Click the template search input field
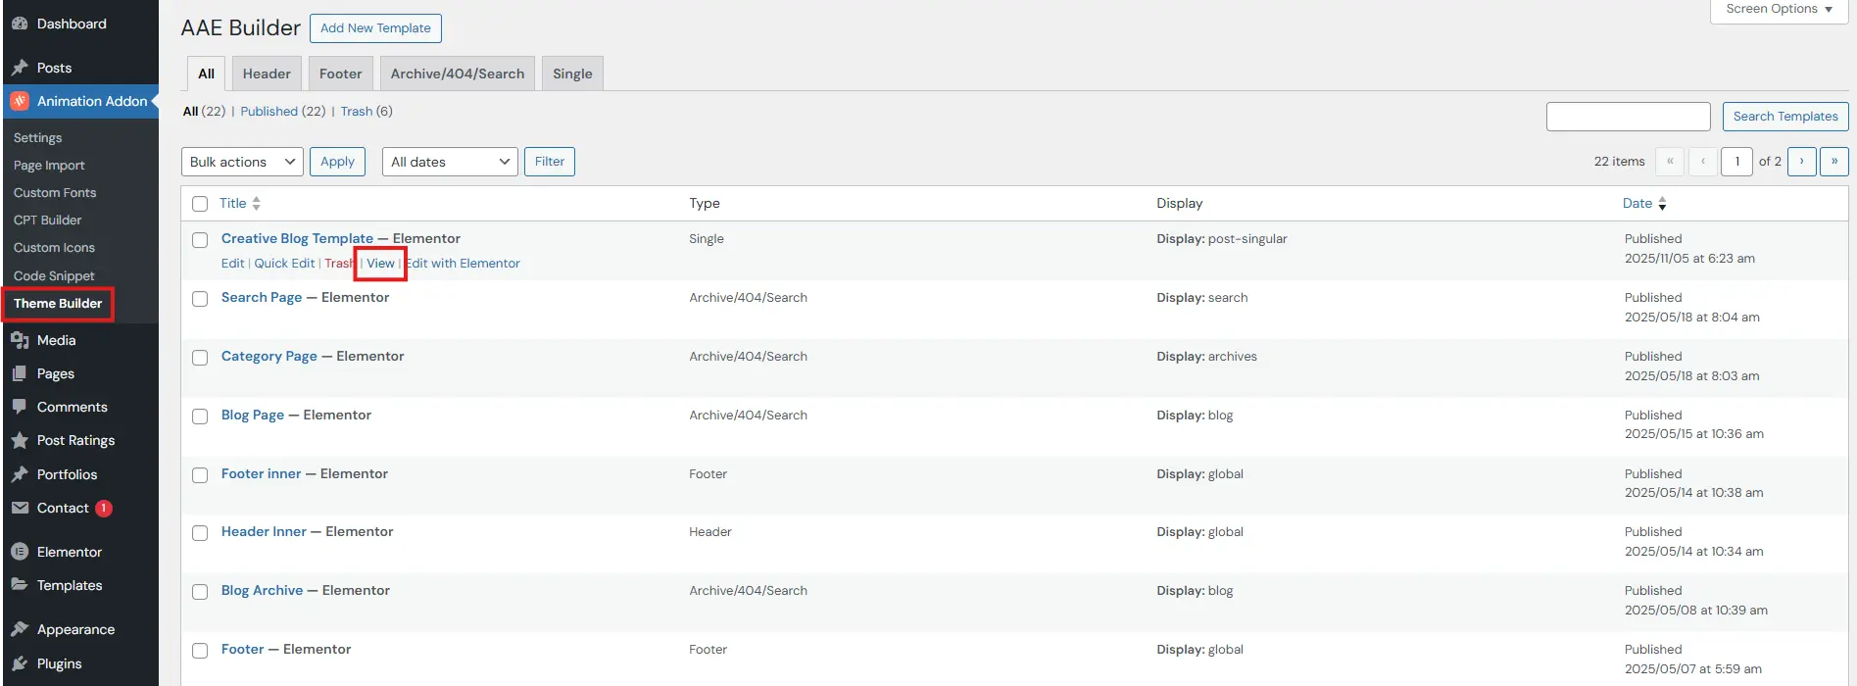 [1628, 117]
